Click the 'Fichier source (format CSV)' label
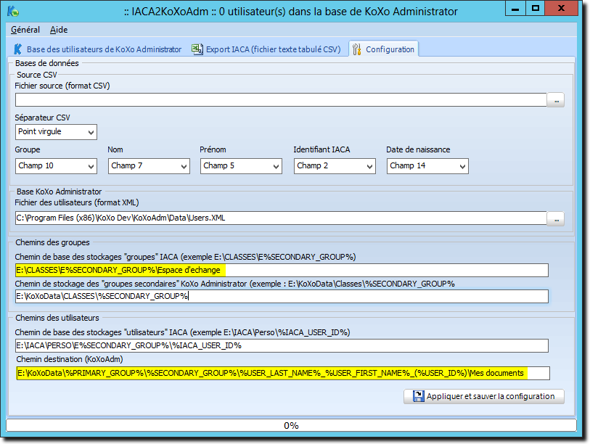 [62, 86]
